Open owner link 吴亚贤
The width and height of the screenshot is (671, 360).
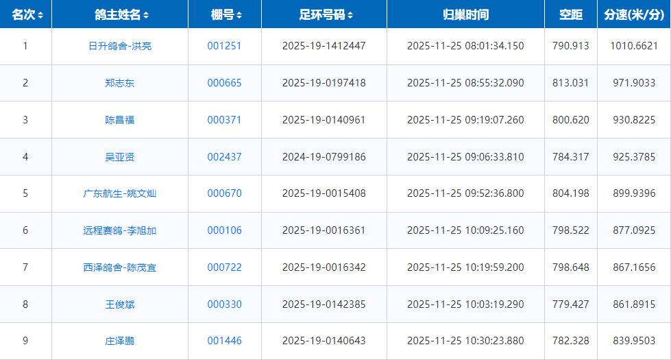[x=120, y=157]
